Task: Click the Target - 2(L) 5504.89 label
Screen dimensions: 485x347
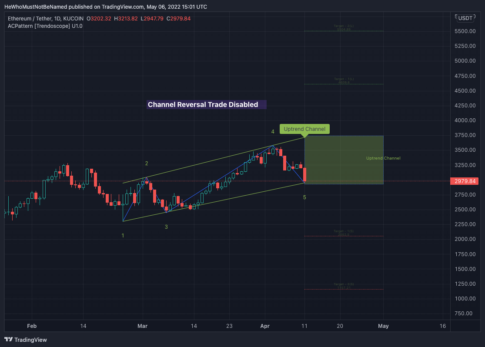Action: pyautogui.click(x=344, y=27)
